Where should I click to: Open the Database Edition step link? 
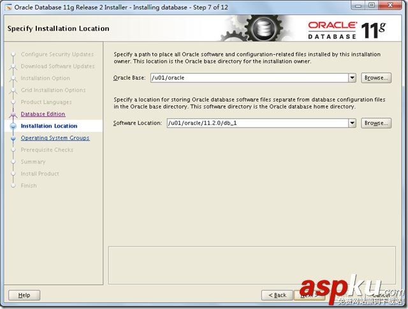[43, 114]
